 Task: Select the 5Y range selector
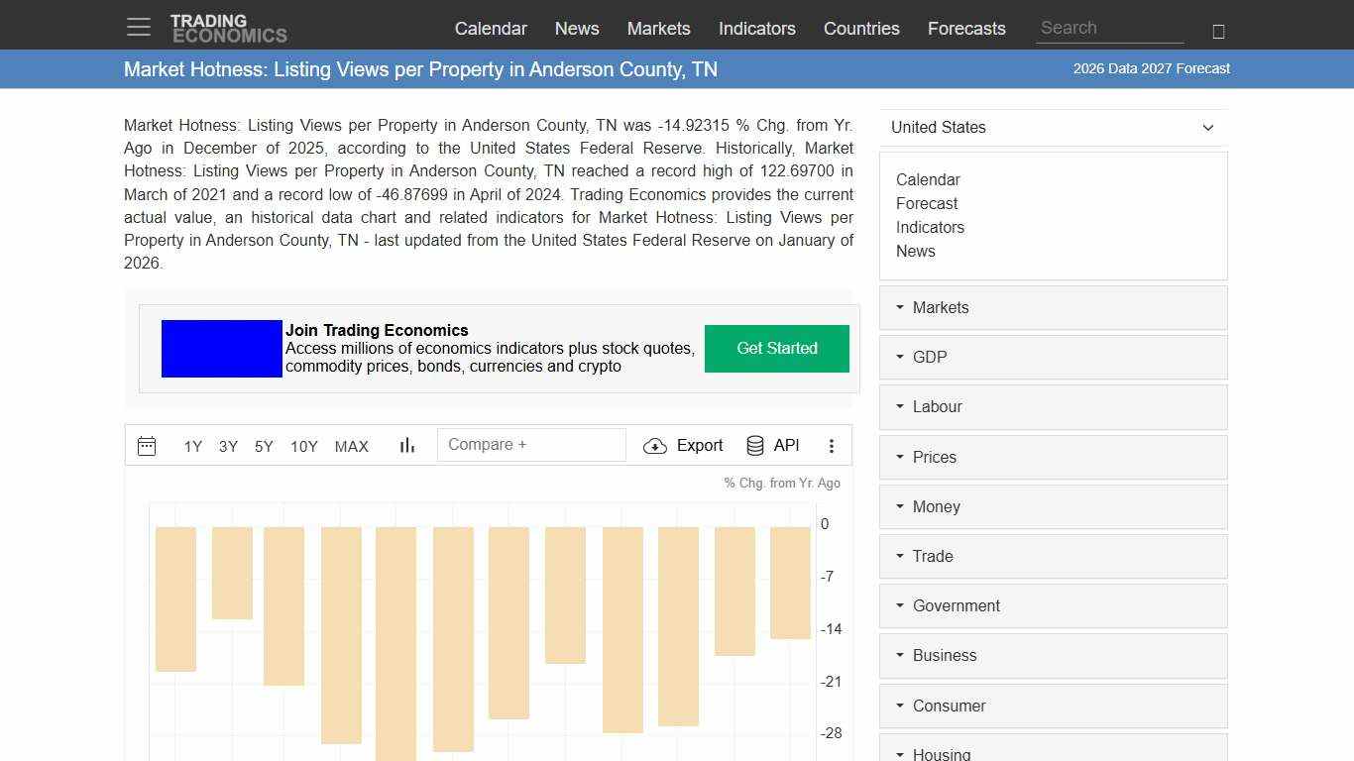[x=263, y=447]
